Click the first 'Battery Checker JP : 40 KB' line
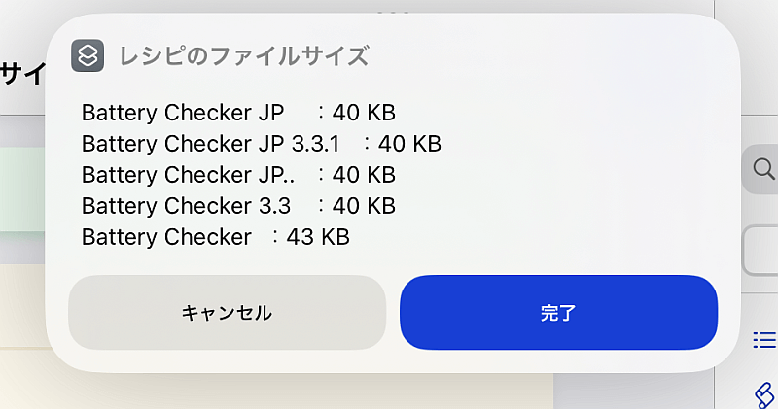The height and width of the screenshot is (409, 778). (x=238, y=113)
